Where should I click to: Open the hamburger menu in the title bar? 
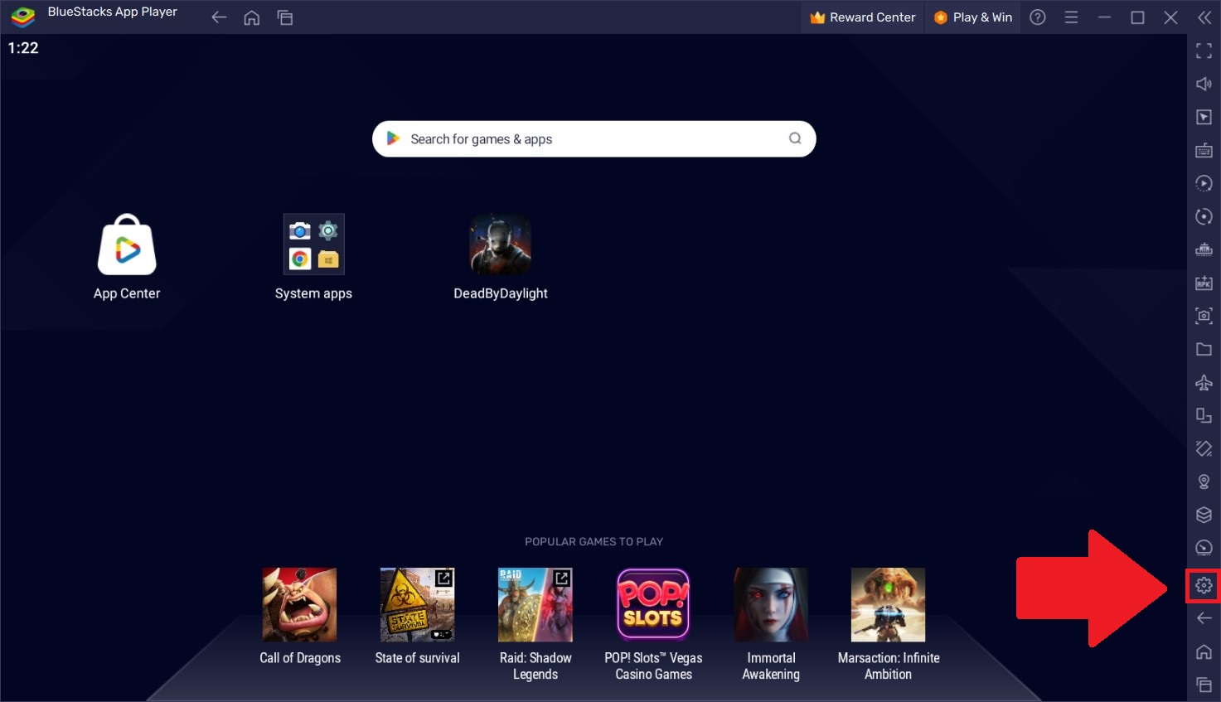click(x=1071, y=17)
